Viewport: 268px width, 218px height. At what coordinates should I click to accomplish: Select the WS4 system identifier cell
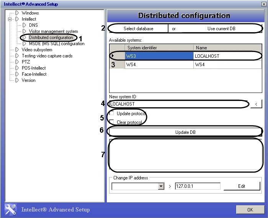click(x=159, y=65)
